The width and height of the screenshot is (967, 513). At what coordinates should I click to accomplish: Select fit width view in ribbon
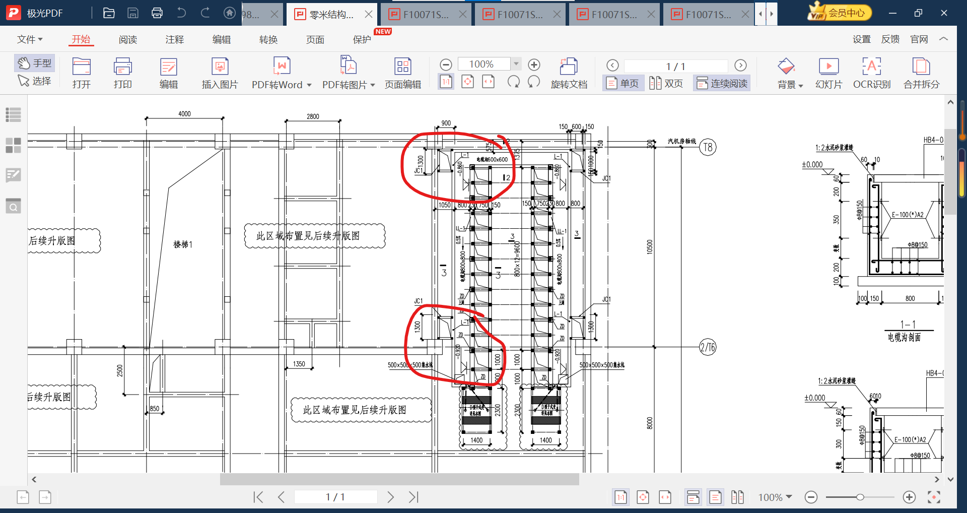(x=489, y=82)
